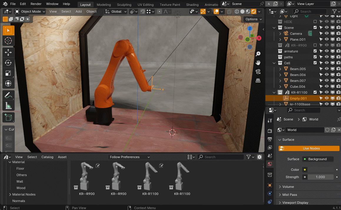The height and width of the screenshot is (210, 341).
Task: Uncheck the armature collection checkbox
Action: tap(315, 51)
